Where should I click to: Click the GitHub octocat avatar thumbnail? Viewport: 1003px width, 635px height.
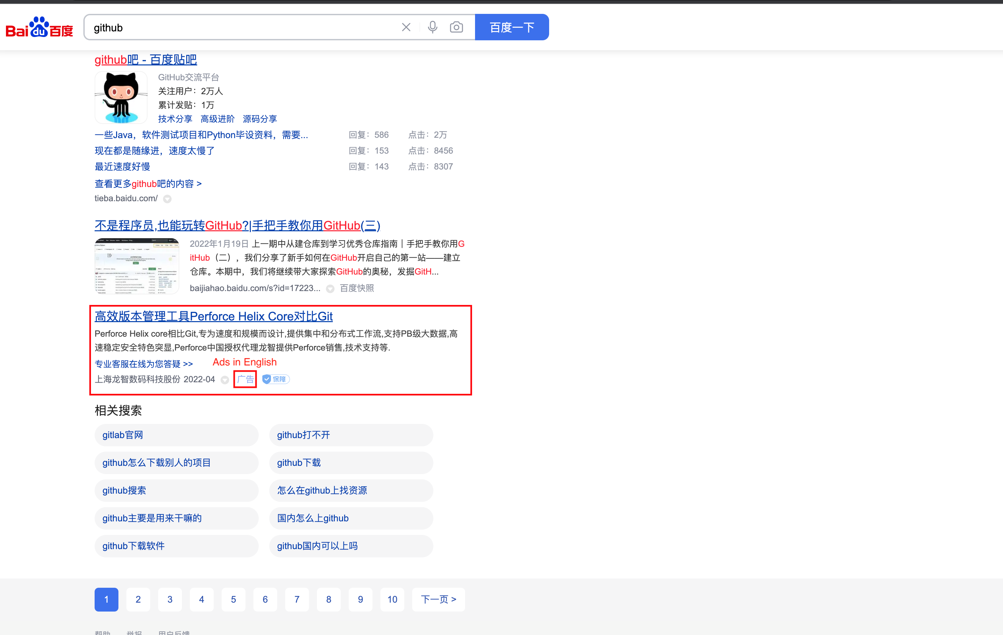coord(121,97)
